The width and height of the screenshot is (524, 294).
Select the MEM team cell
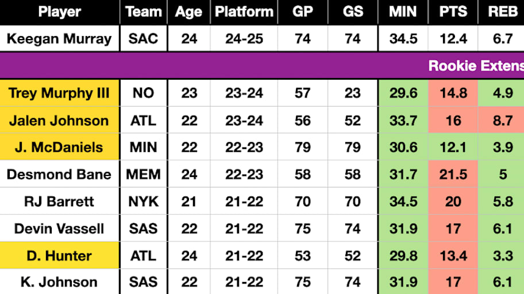(x=144, y=174)
